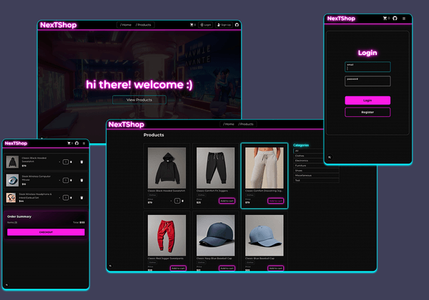Viewport: 429px width, 300px height.
Task: Delete the Classic Black Hooded Sweatshirt from the cart
Action: click(82, 162)
